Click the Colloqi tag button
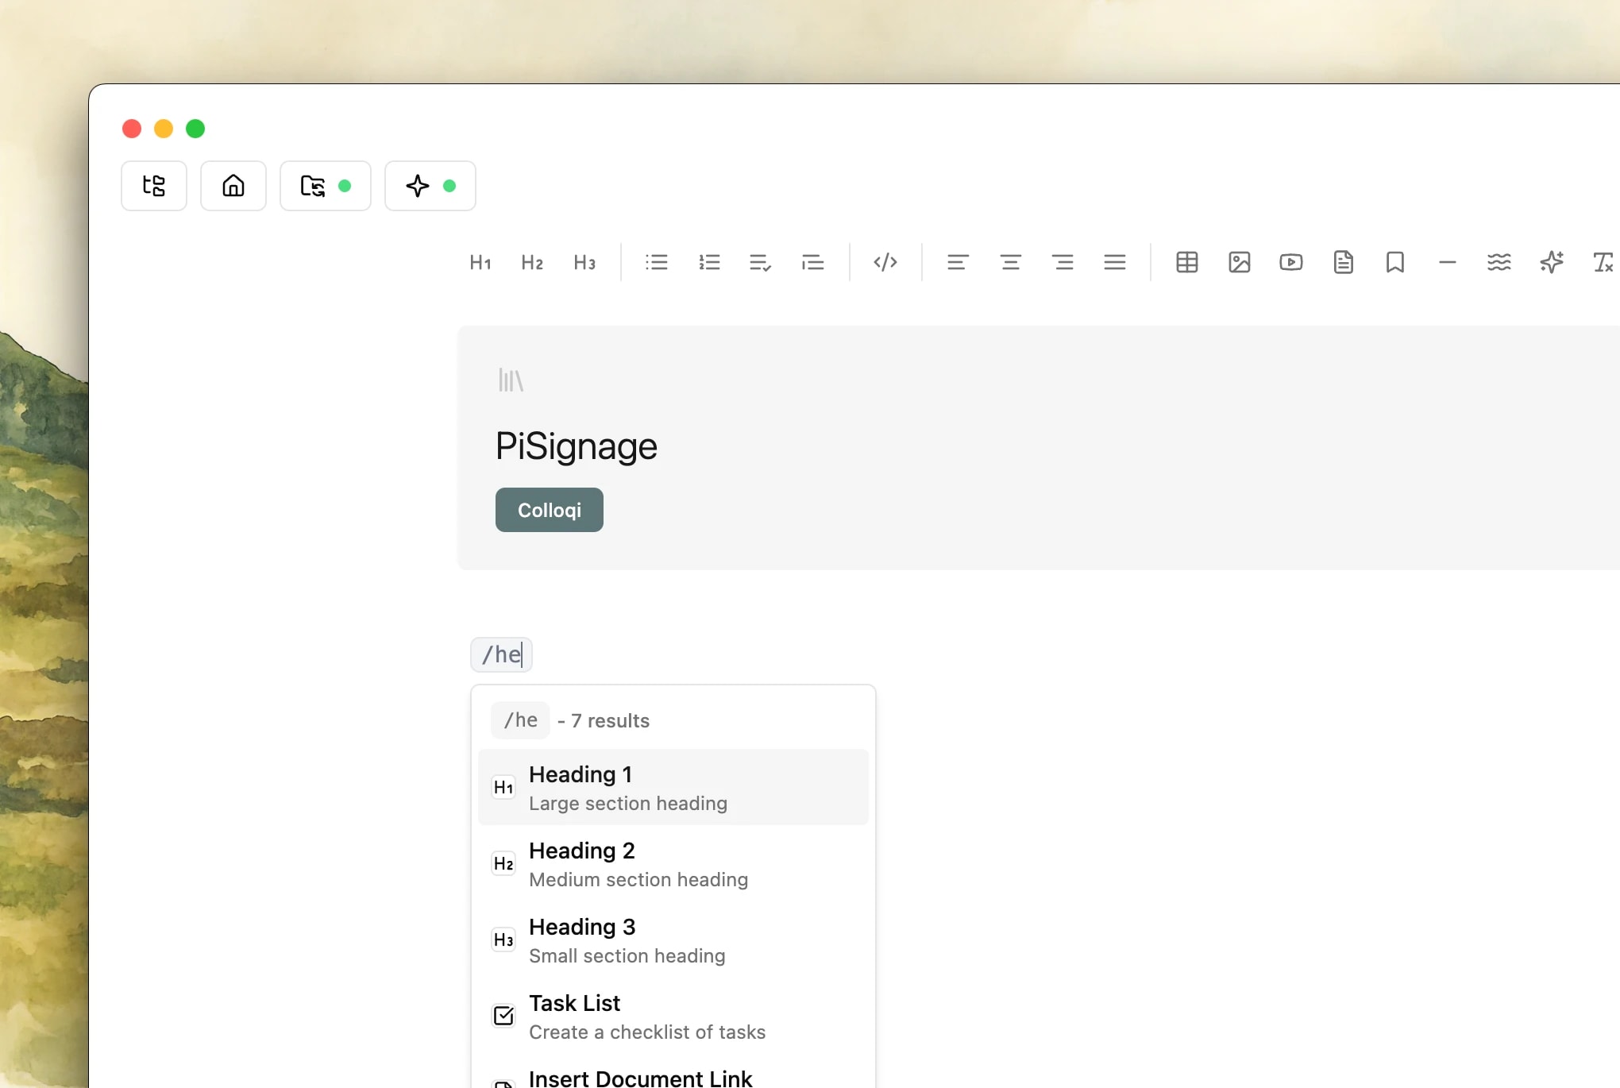The image size is (1620, 1088). click(x=550, y=510)
